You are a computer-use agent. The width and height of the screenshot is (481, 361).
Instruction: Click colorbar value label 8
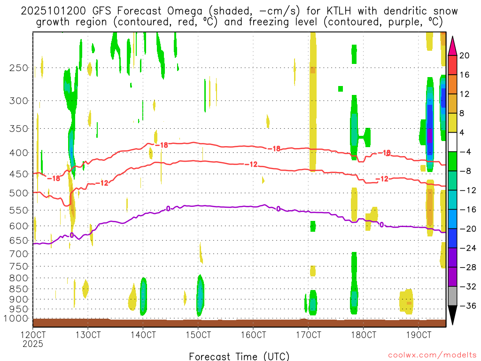pos(462,113)
